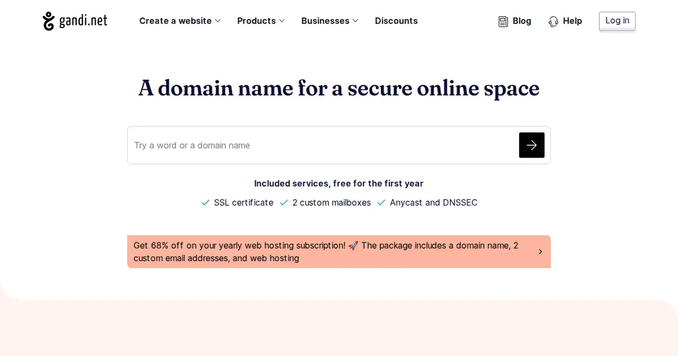Click the Included services subtitle text

[339, 184]
